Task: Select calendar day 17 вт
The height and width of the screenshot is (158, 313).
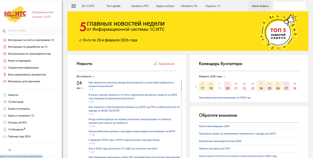Action: 202,86
